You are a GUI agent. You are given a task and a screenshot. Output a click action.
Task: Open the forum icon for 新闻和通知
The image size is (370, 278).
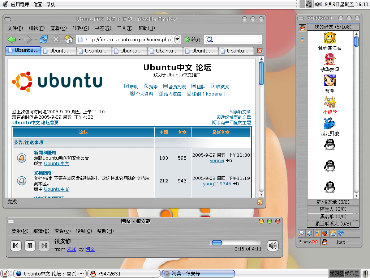[x=22, y=158]
